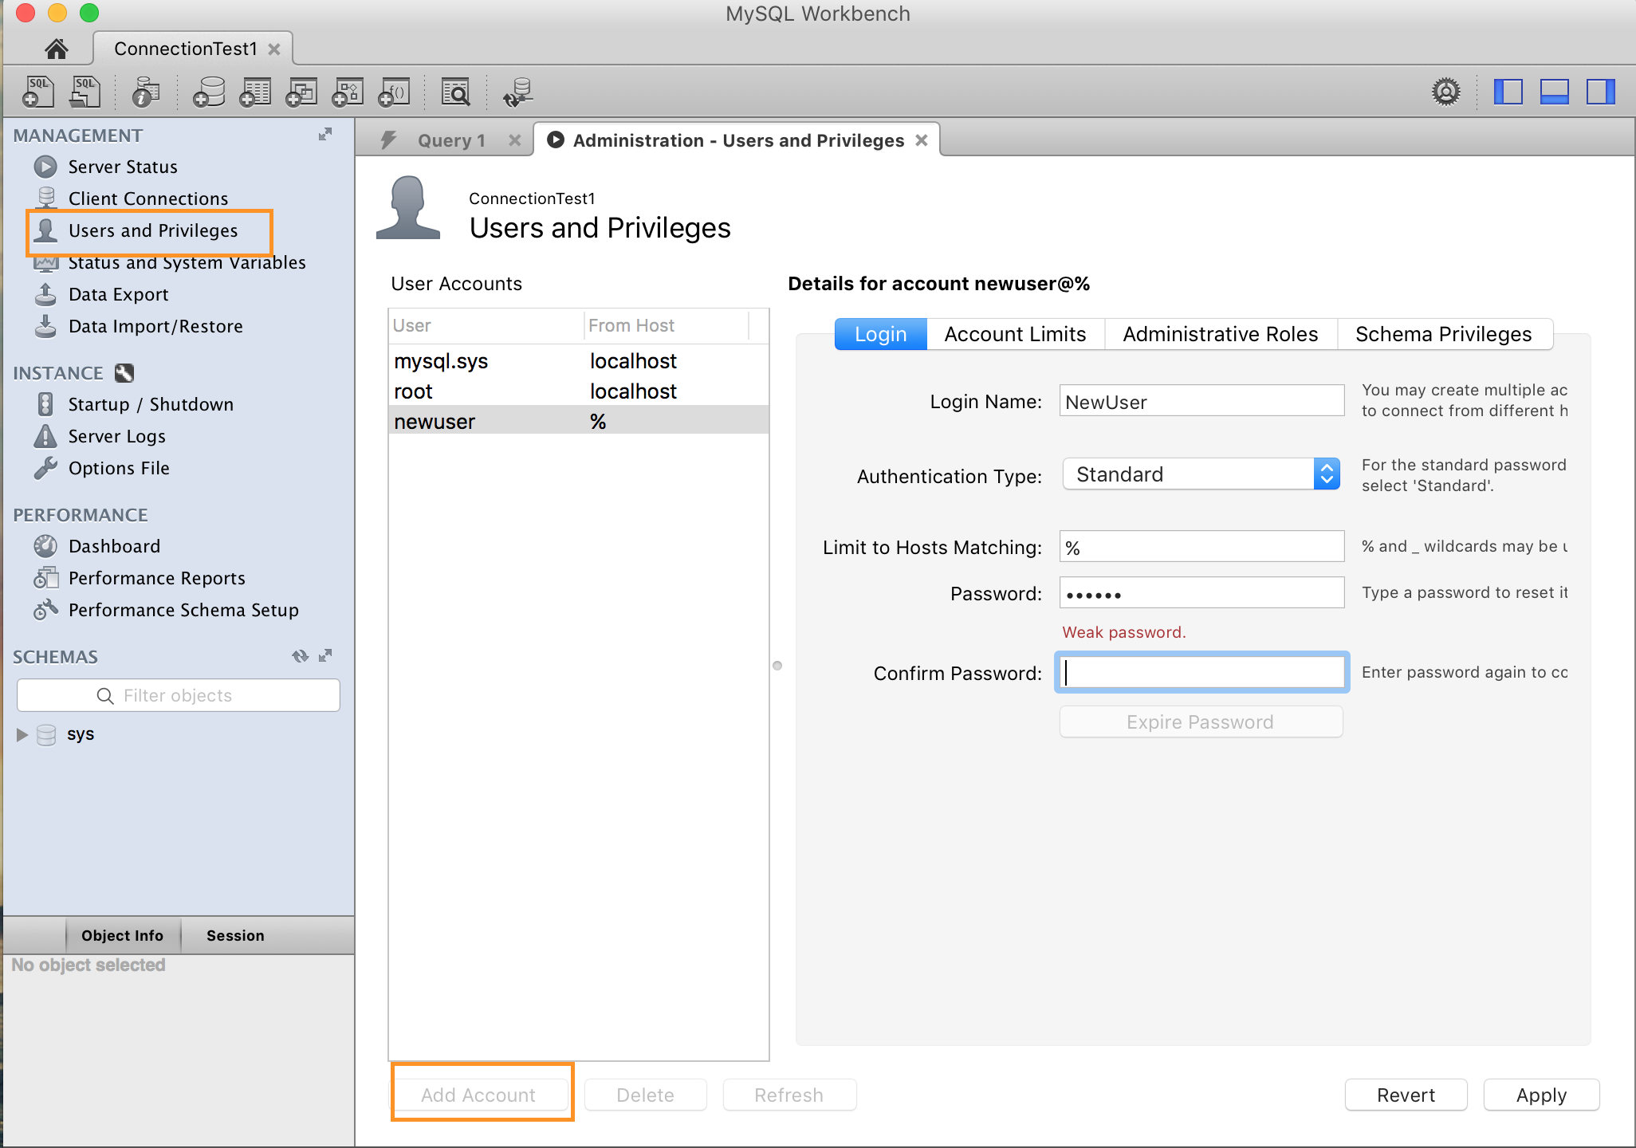Click the Login Name field
The width and height of the screenshot is (1636, 1148).
[x=1201, y=401]
